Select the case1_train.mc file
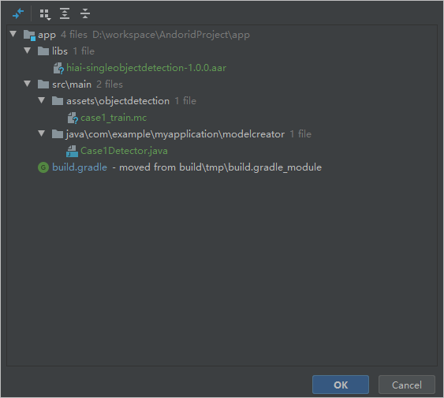The height and width of the screenshot is (398, 444). tap(114, 118)
